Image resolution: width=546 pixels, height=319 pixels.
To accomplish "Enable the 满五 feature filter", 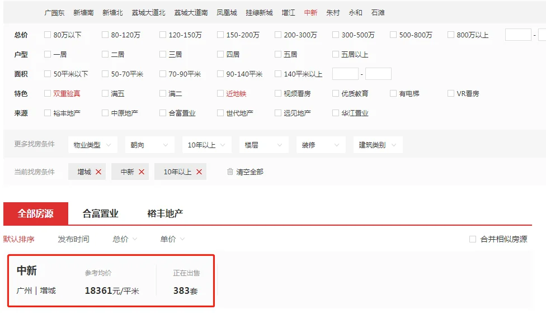I will click(x=105, y=93).
